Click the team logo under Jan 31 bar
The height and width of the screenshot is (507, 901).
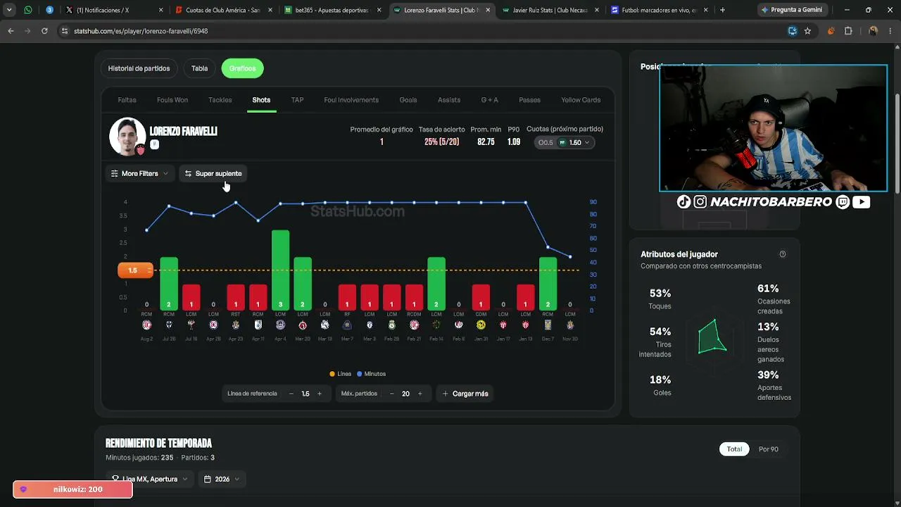tap(481, 325)
